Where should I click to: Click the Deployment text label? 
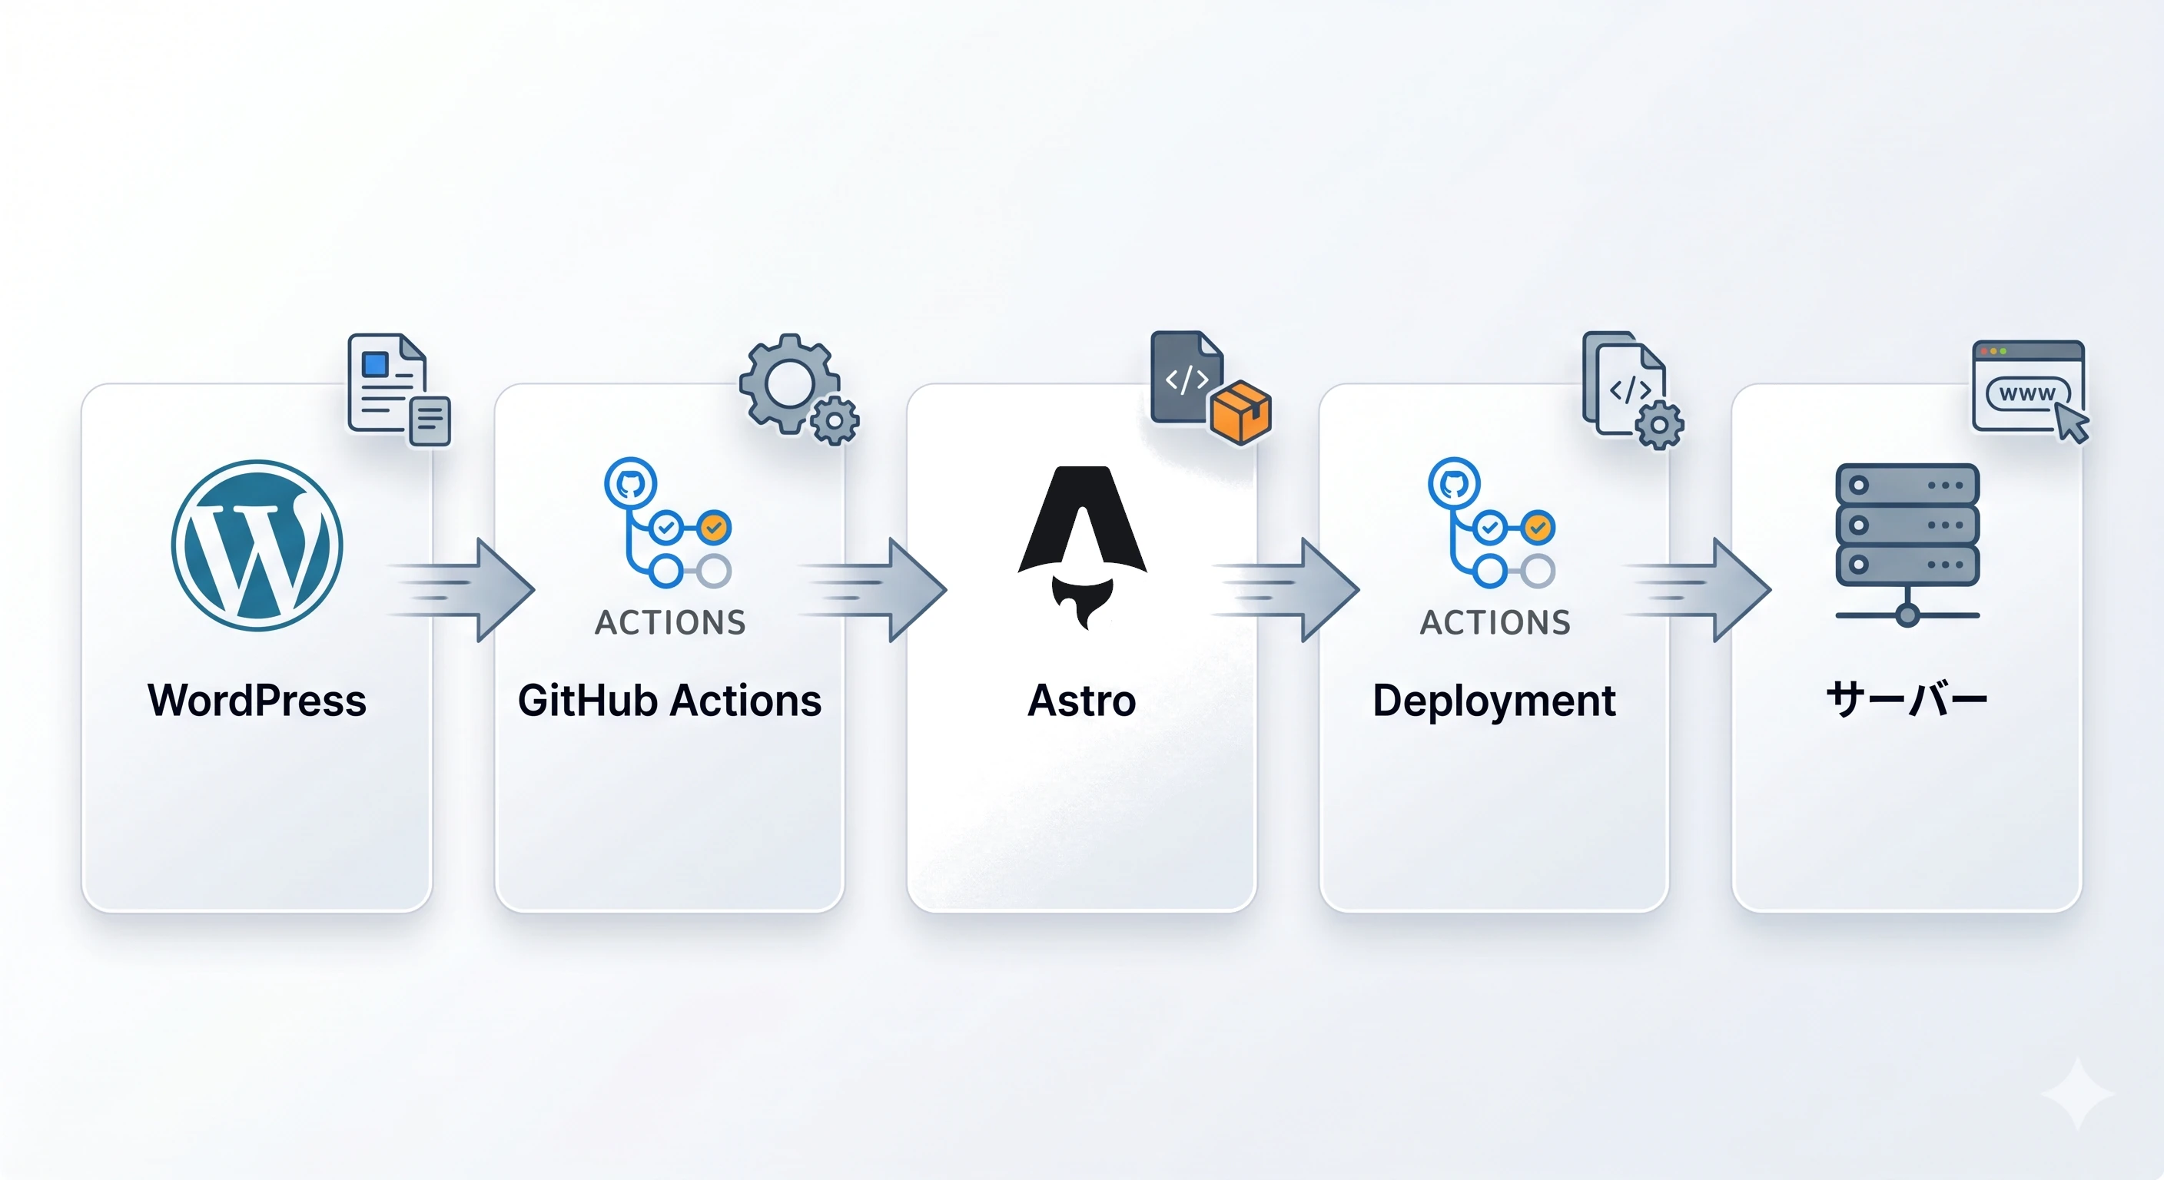pos(1494,702)
